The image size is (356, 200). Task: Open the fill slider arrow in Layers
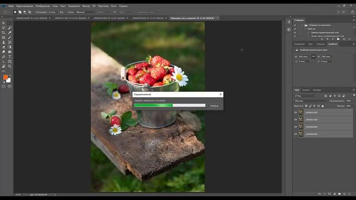pyautogui.click(x=353, y=106)
